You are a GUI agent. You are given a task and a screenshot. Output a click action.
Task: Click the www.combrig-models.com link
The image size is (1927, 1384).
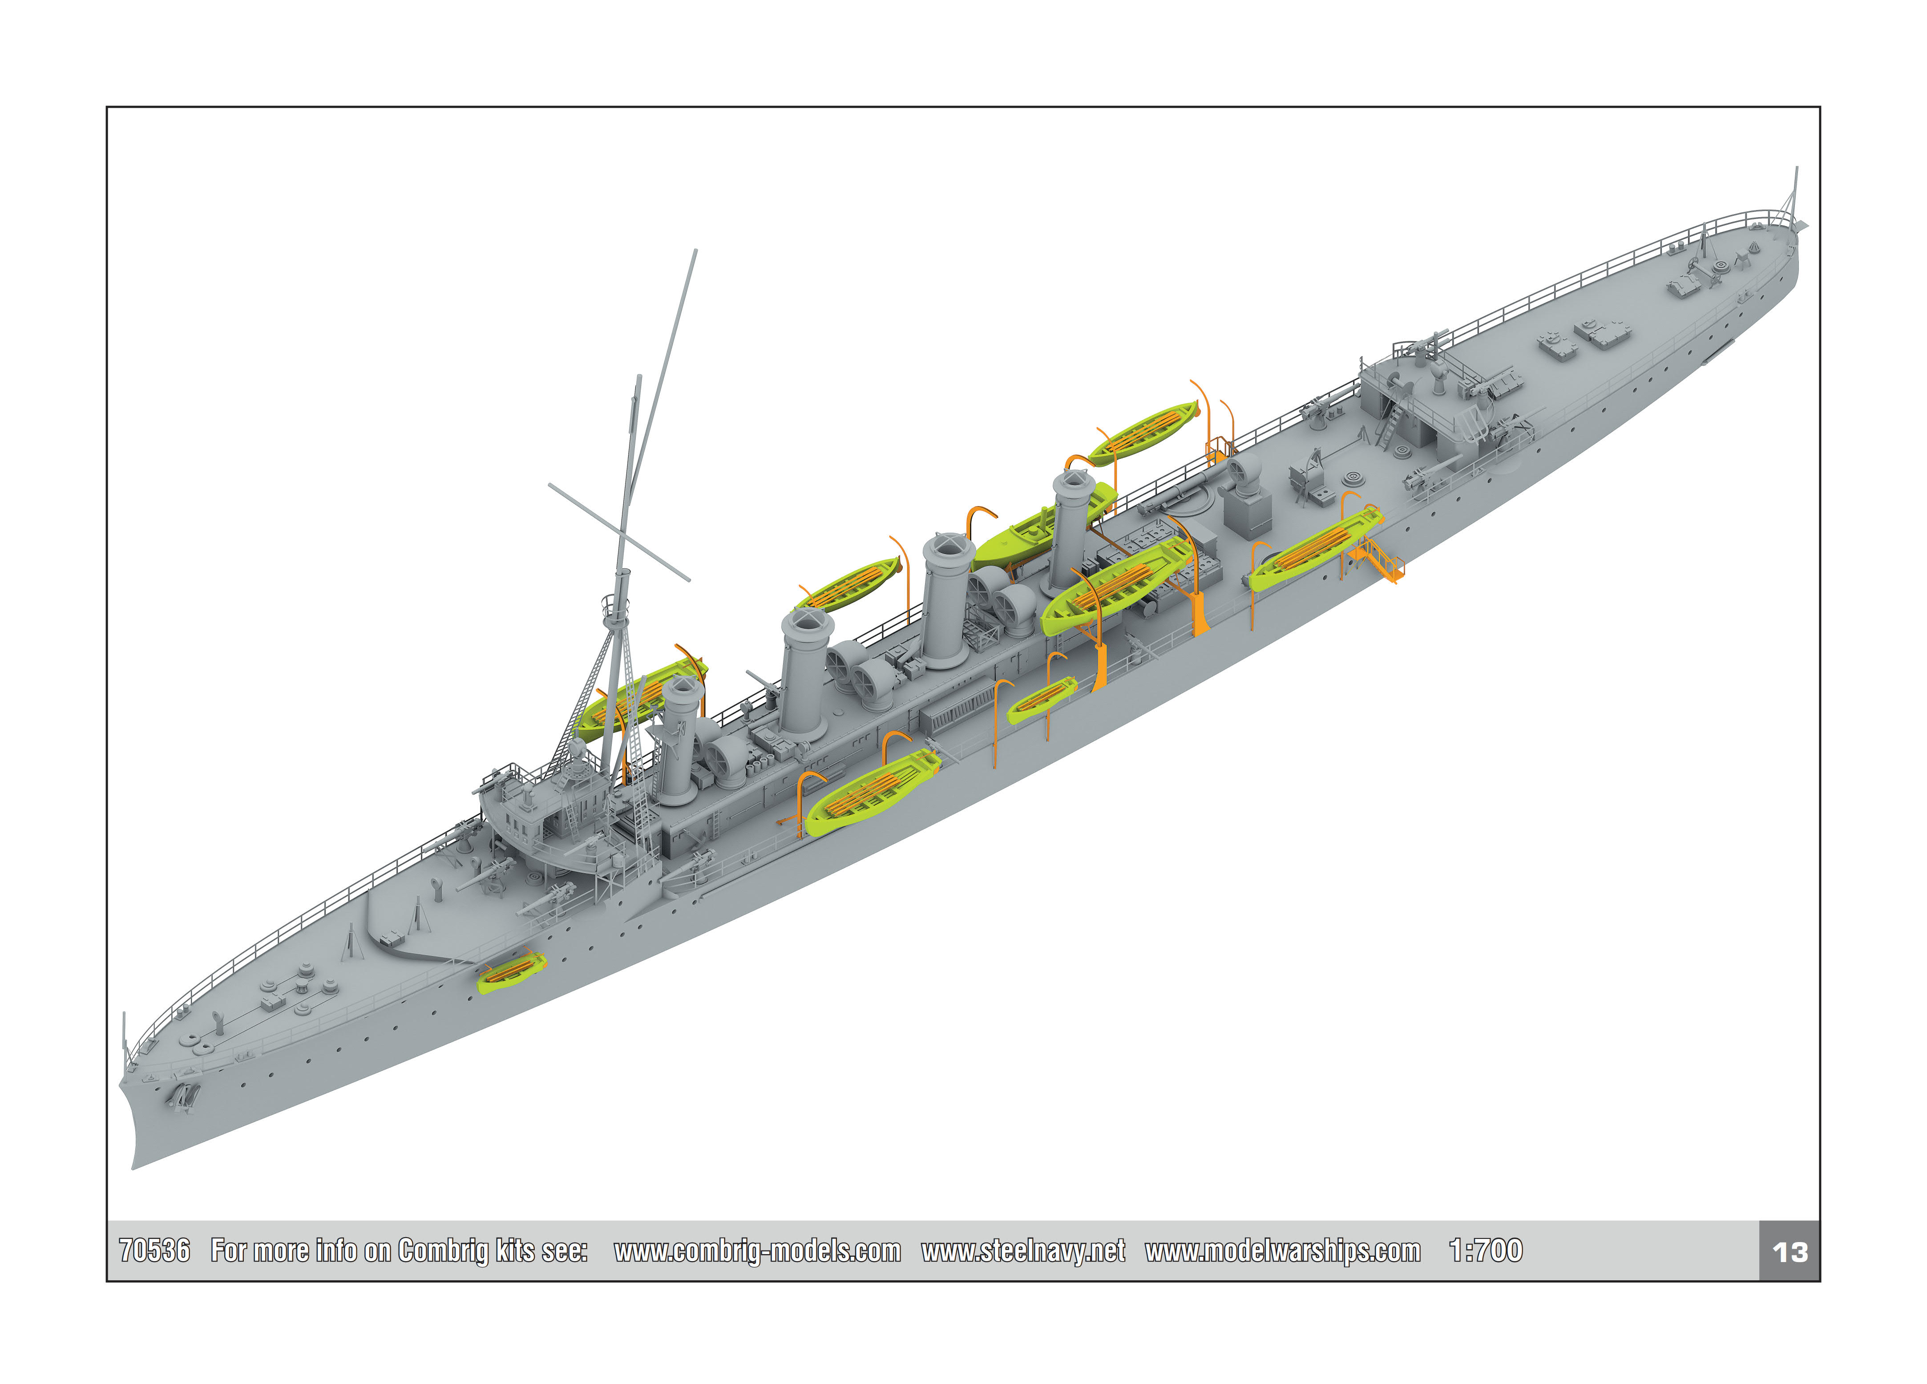point(756,1250)
